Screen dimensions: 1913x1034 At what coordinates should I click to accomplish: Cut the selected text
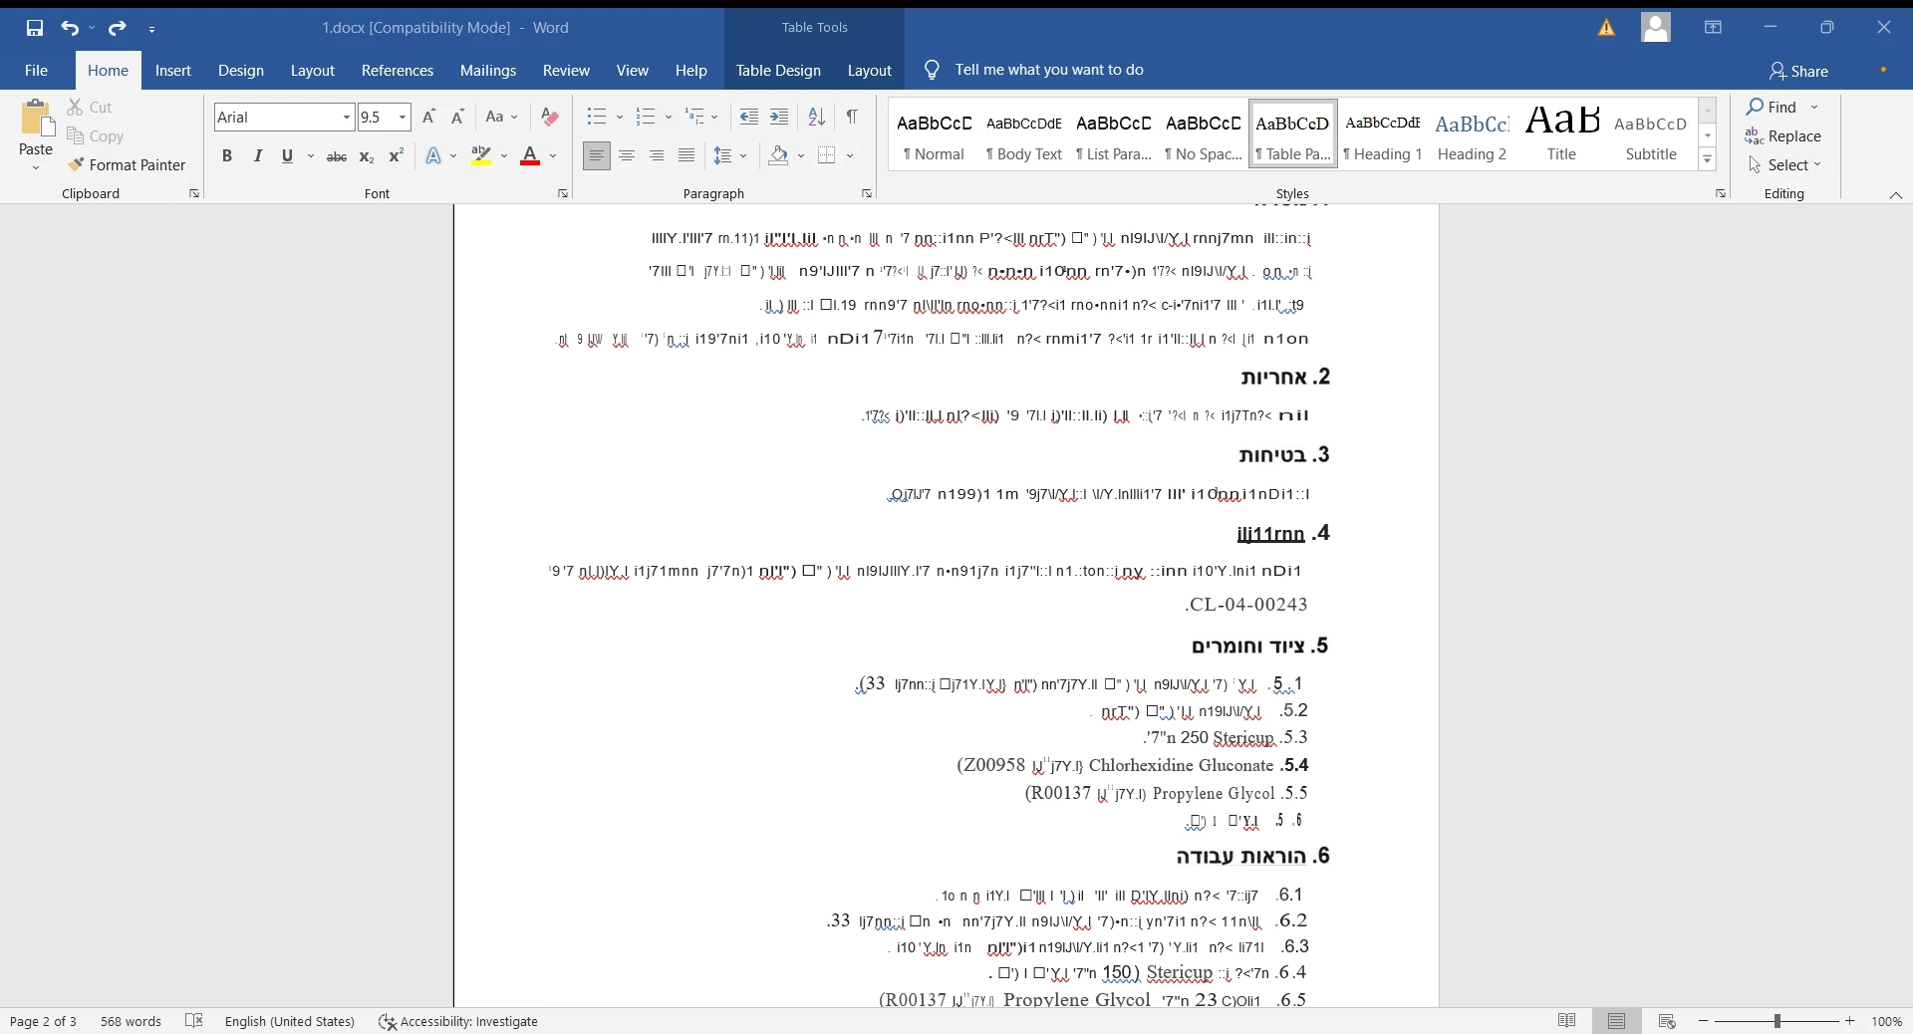(x=91, y=107)
